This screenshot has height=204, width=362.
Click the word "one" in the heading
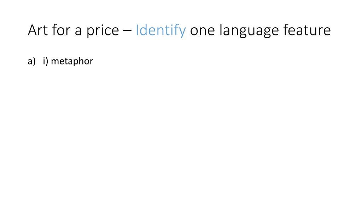tap(203, 31)
